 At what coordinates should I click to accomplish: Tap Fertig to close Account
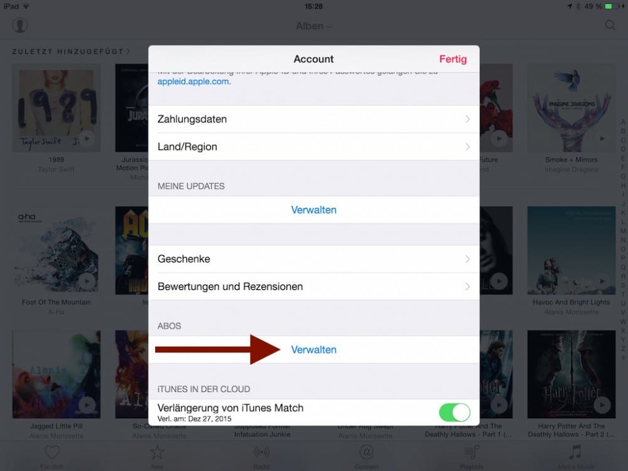coord(453,59)
